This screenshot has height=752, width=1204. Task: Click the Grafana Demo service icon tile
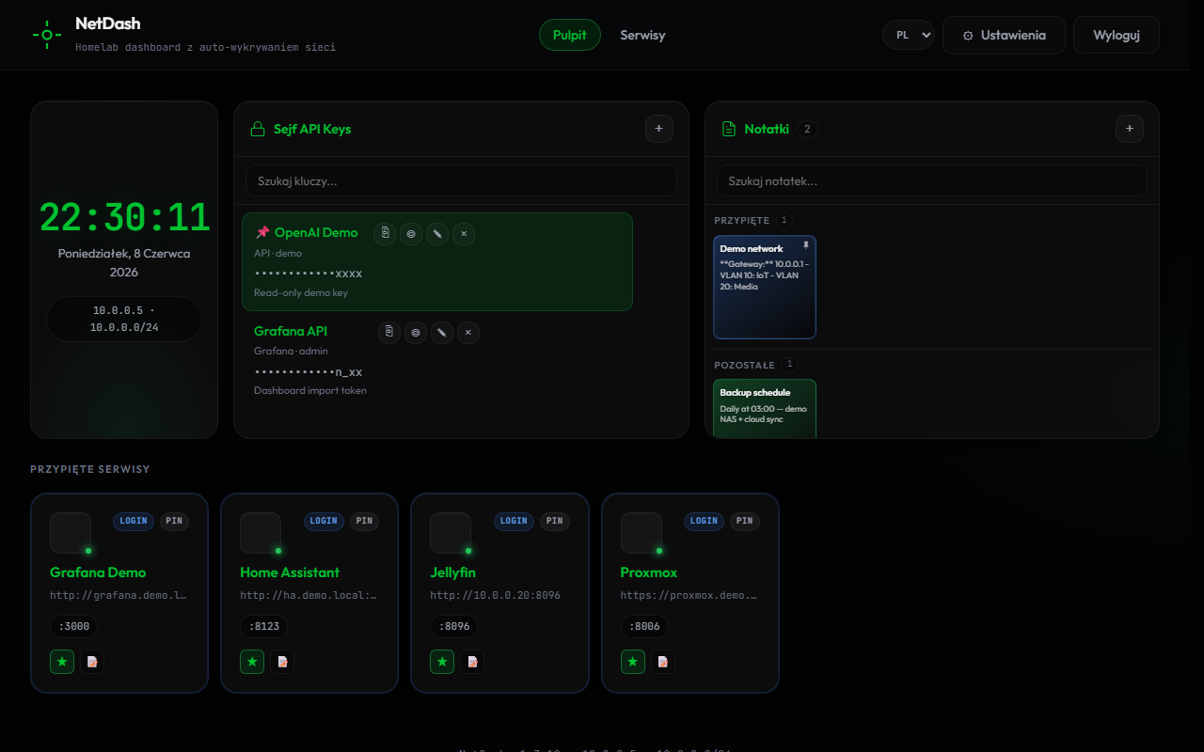point(71,533)
